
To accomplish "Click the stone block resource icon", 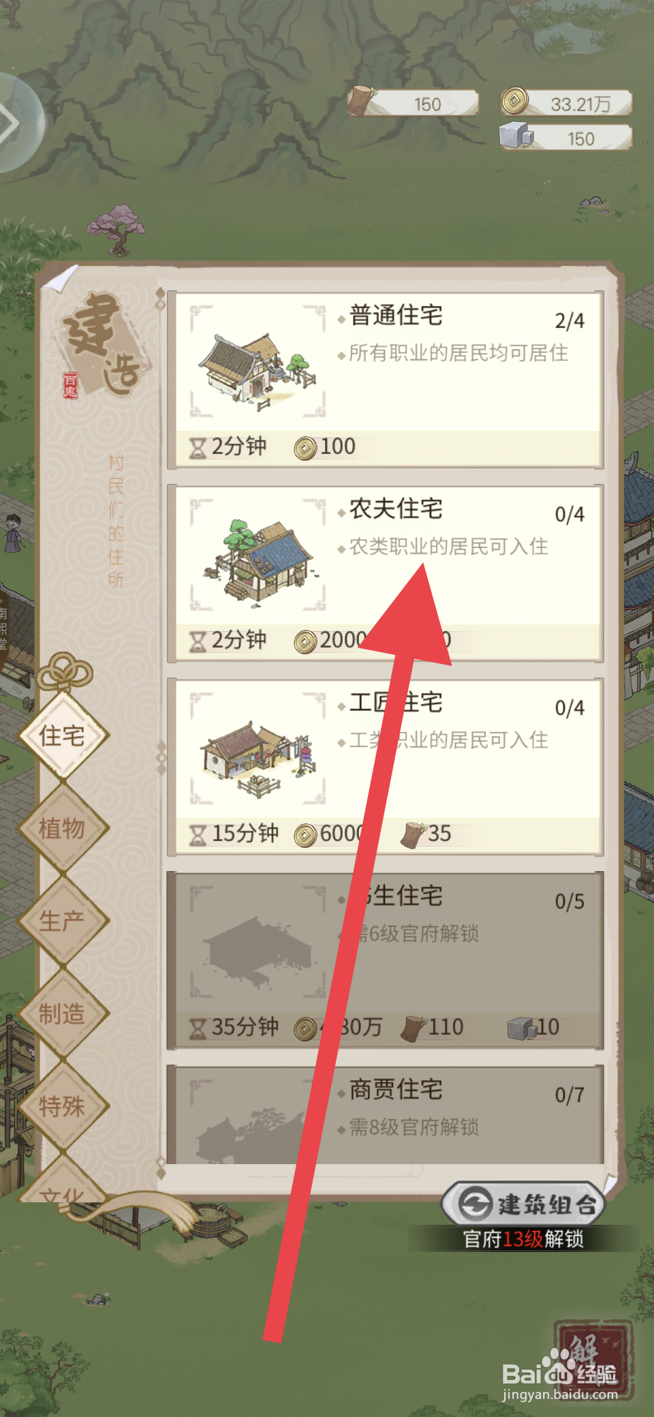I will tap(516, 135).
